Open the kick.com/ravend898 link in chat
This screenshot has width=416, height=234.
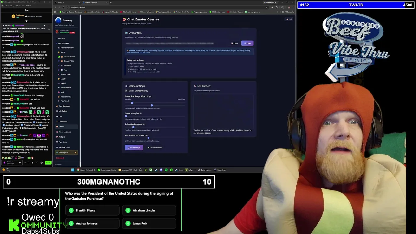click(14, 91)
